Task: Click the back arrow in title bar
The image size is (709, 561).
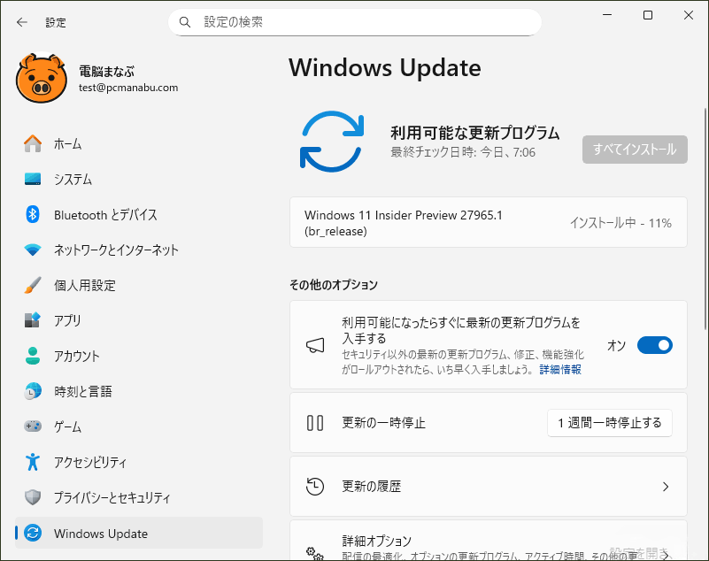Action: coord(21,22)
